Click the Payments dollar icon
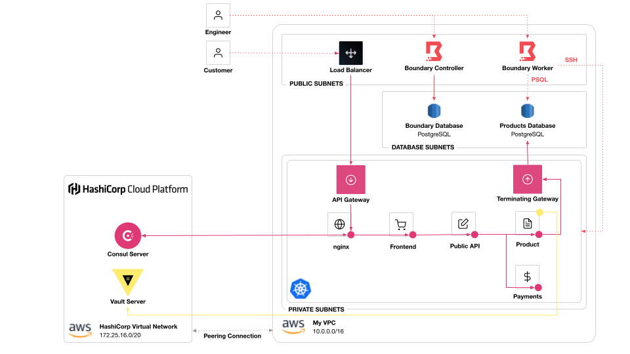This screenshot has height=354, width=630. [527, 277]
